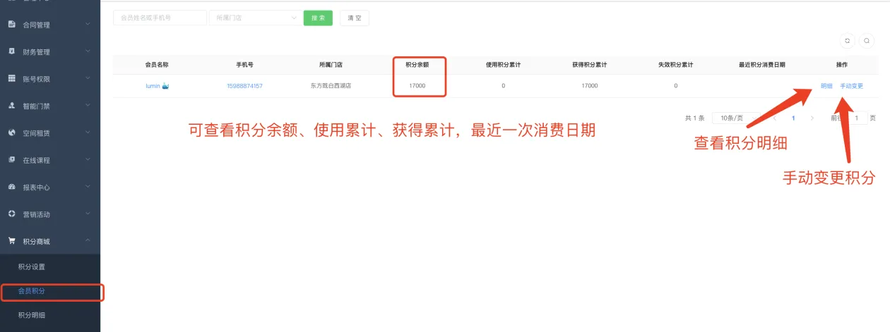The height and width of the screenshot is (332, 890).
Task: Click the refresh icon above the table
Action: pyautogui.click(x=848, y=41)
